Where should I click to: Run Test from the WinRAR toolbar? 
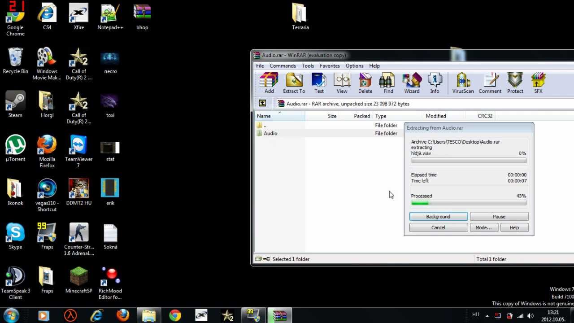tap(319, 83)
